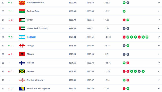Open the Honduras team link

[32, 37]
